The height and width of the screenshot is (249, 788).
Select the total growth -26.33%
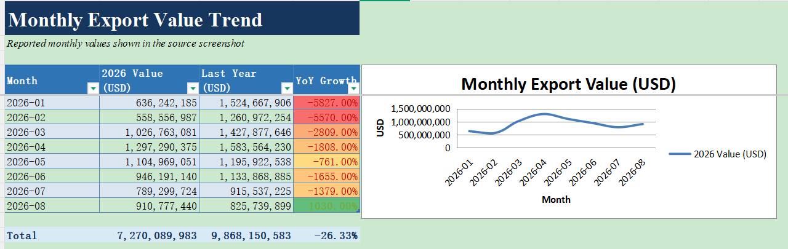click(x=327, y=235)
